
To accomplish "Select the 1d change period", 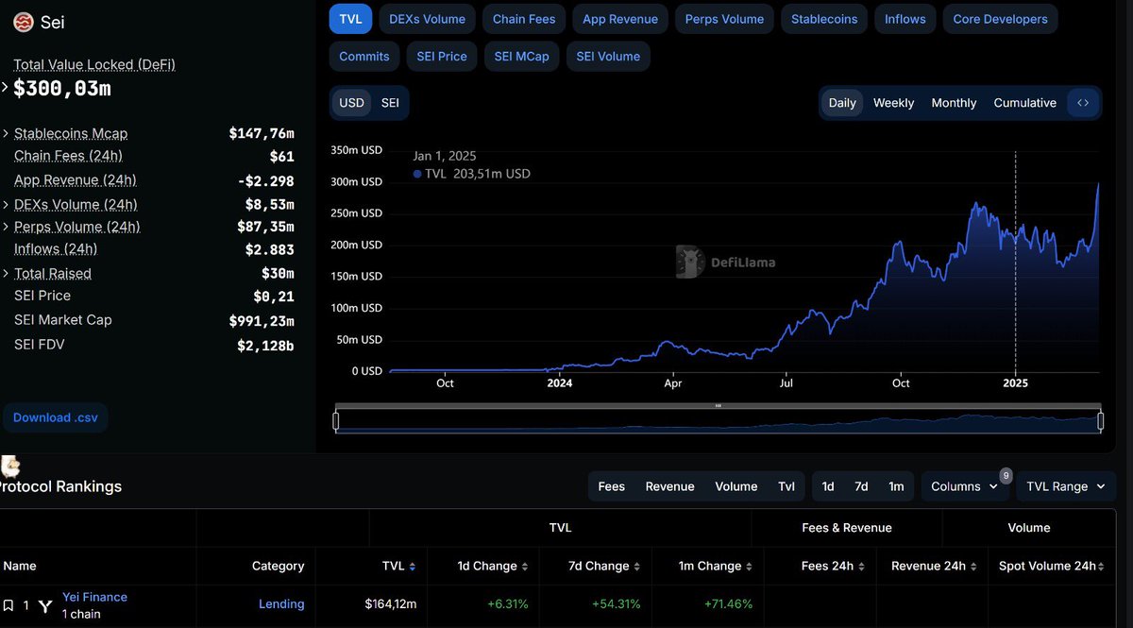I will [x=828, y=486].
